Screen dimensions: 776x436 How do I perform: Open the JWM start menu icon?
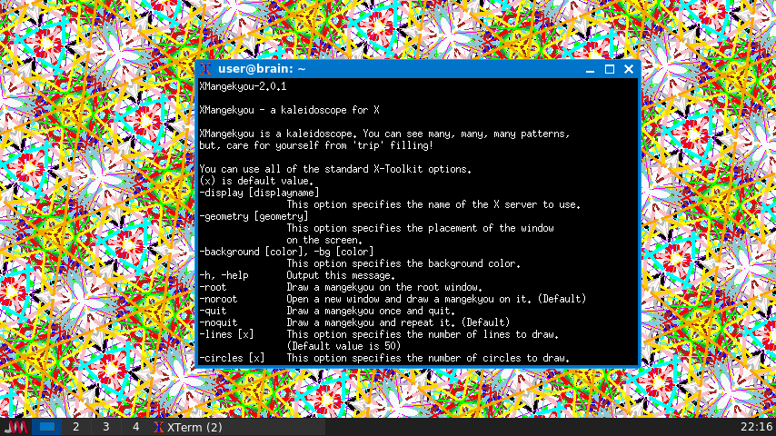(x=15, y=427)
